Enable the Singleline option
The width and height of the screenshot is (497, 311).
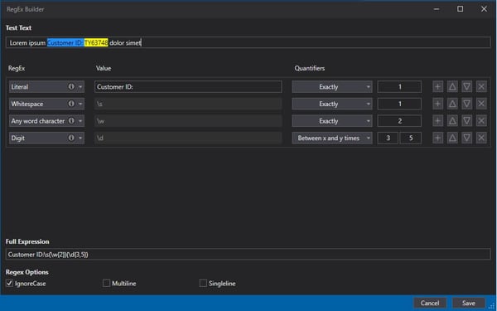[x=203, y=283]
